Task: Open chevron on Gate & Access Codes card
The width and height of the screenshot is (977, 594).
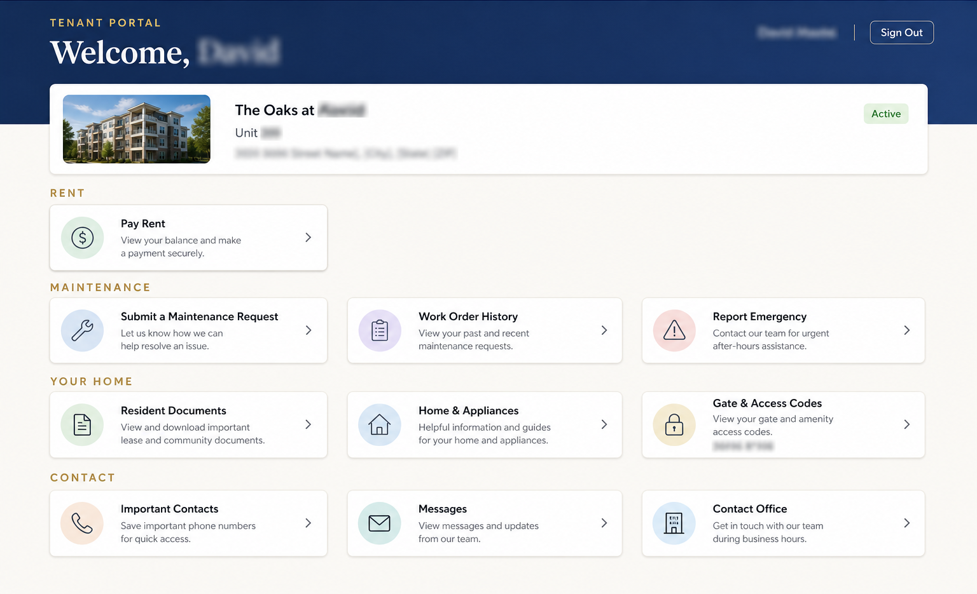Action: pos(907,424)
